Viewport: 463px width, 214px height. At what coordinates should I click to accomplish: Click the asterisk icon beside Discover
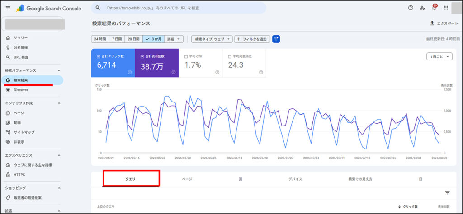(8, 90)
